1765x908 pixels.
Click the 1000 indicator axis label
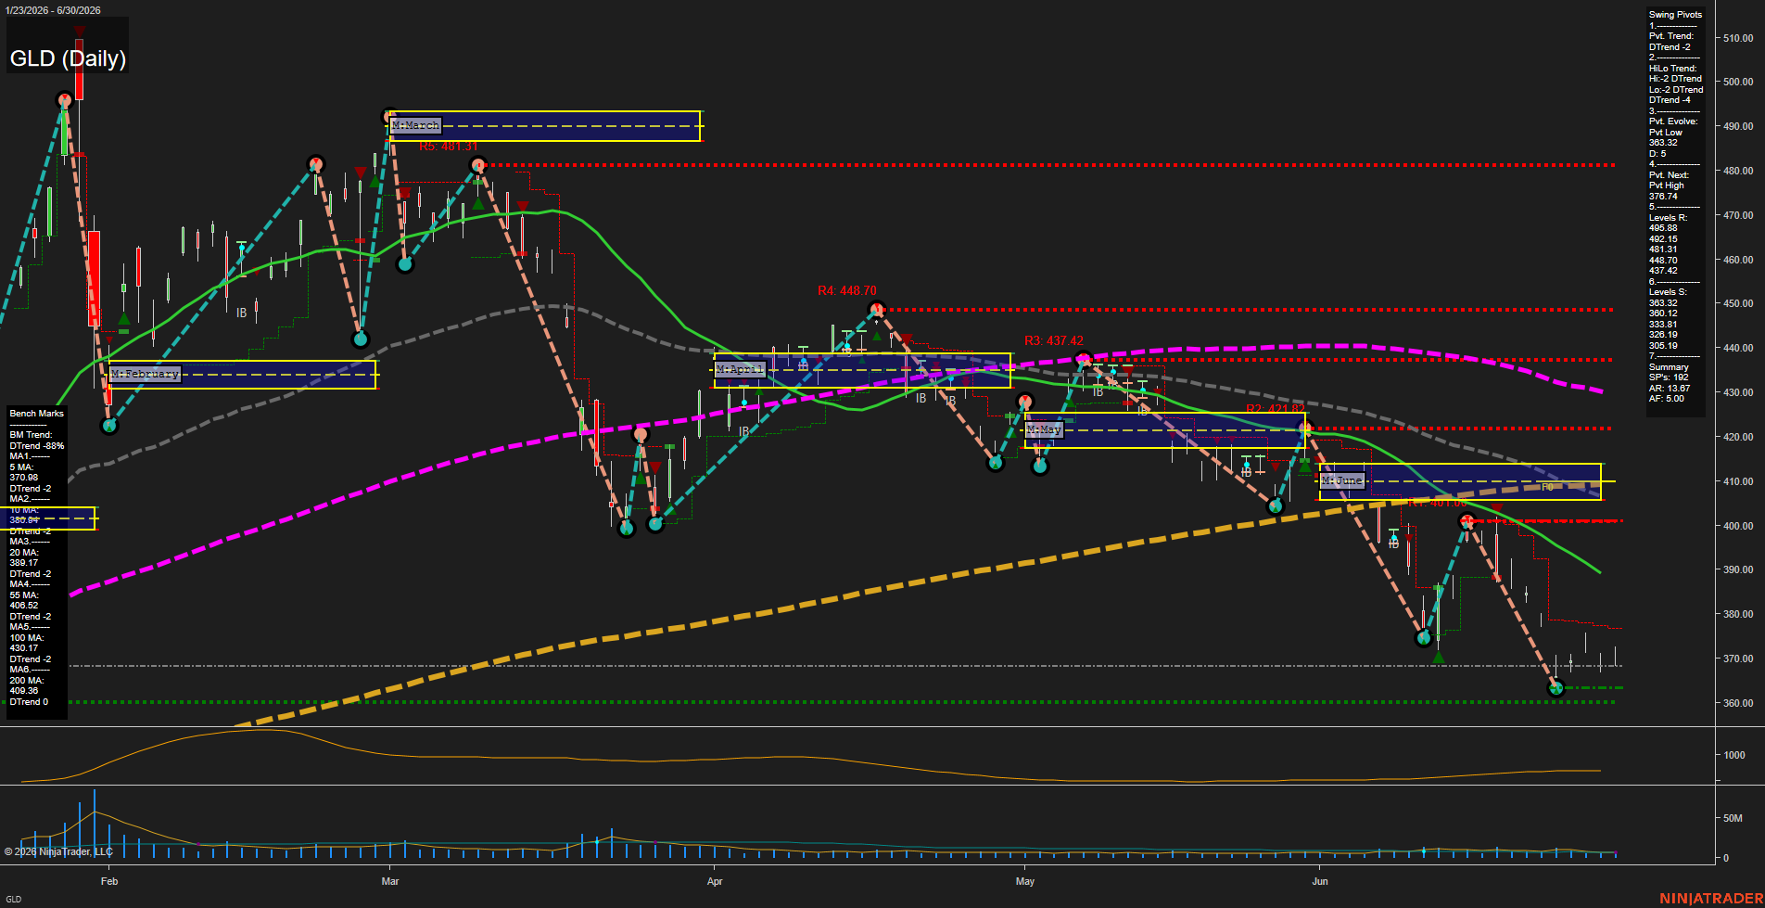pyautogui.click(x=1734, y=755)
